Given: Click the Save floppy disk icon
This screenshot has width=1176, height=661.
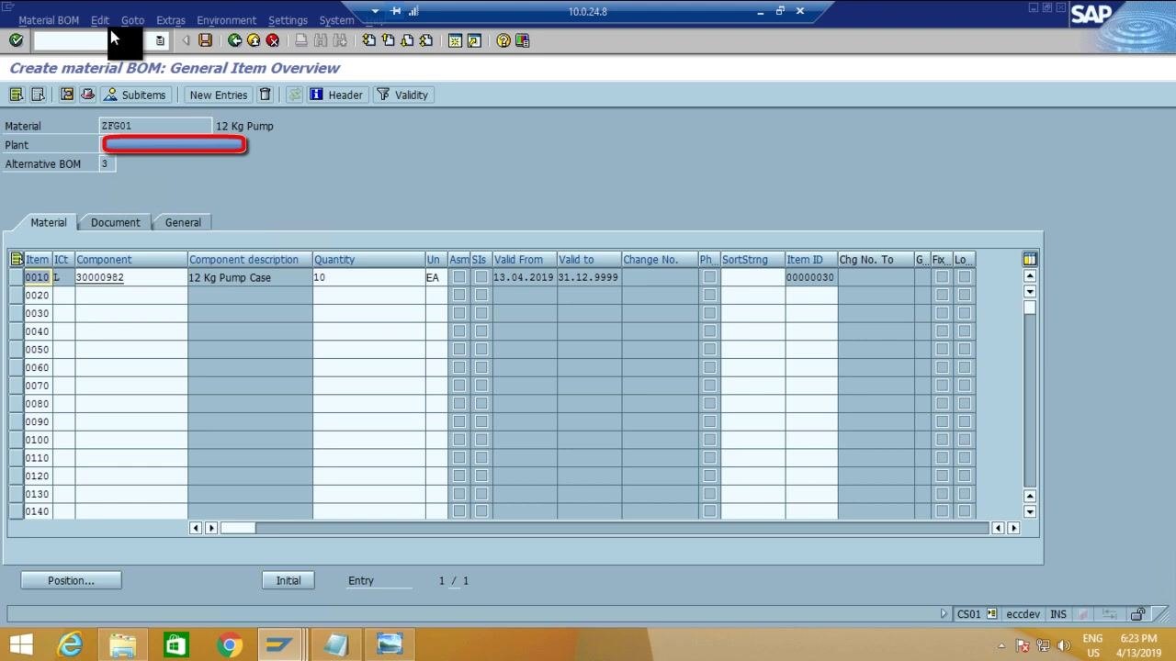Looking at the screenshot, I should 205,40.
